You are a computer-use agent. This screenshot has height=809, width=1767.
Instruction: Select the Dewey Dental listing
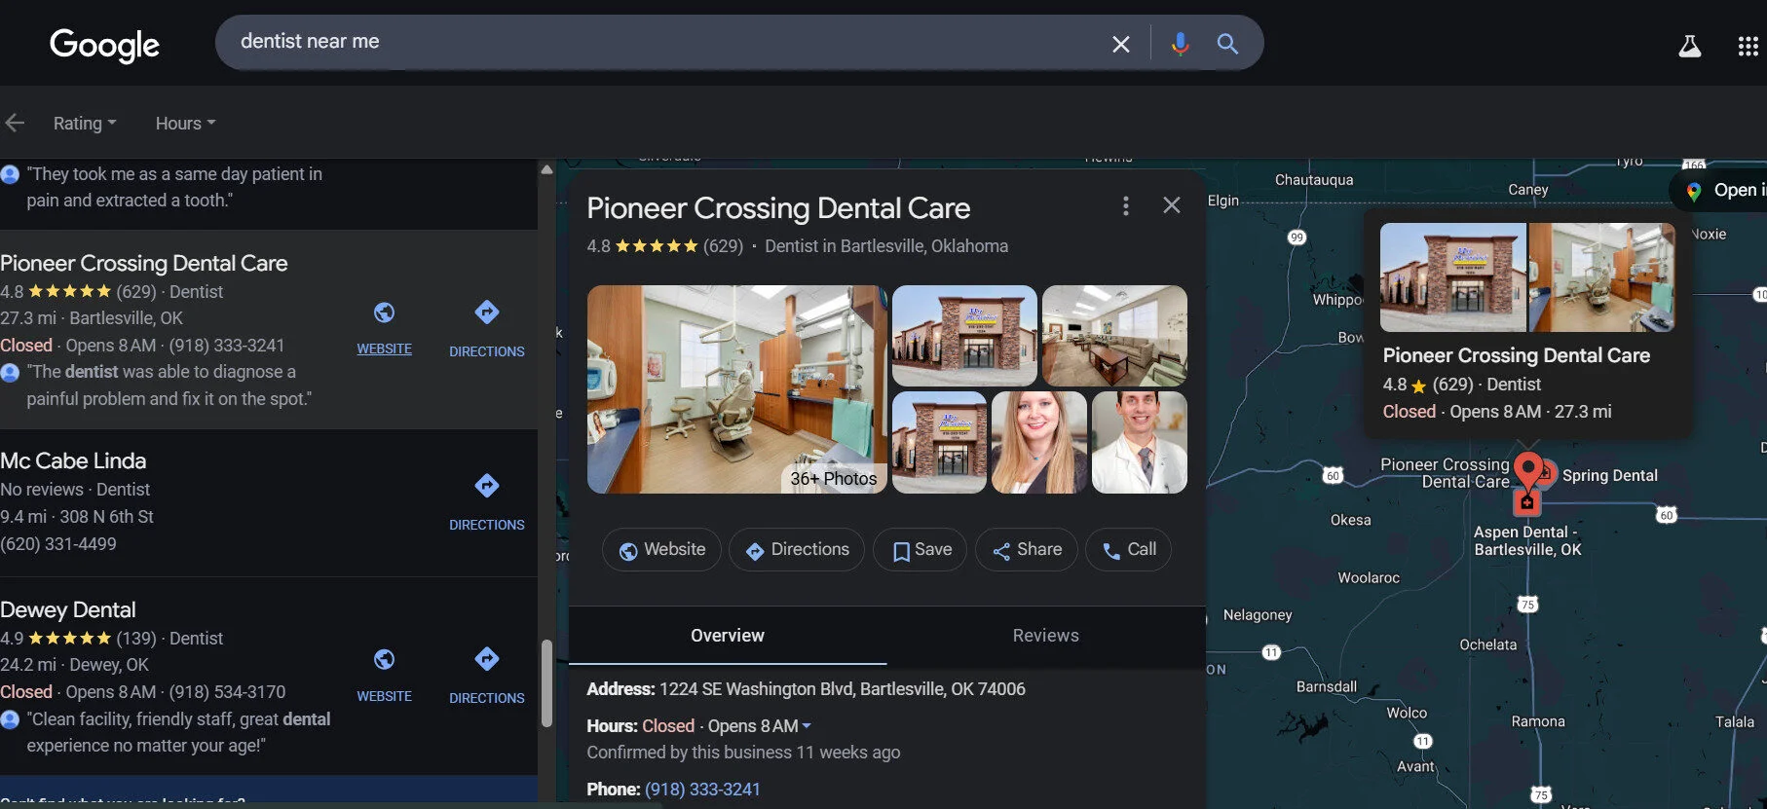coord(68,610)
